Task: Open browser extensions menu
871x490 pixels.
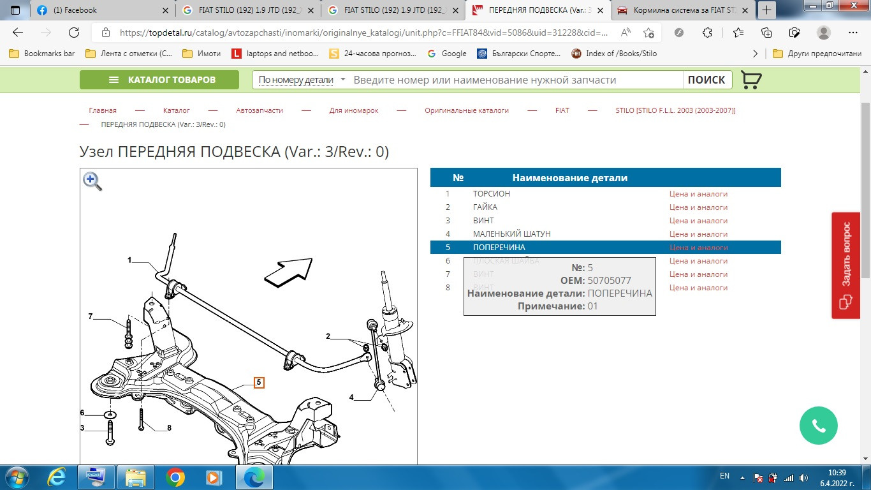Action: [707, 33]
